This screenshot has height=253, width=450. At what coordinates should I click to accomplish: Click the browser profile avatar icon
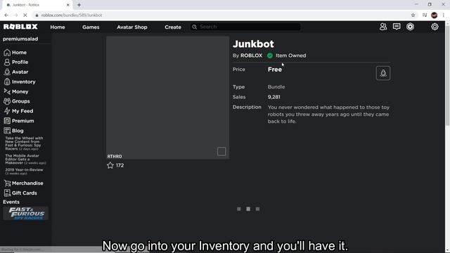click(435, 15)
